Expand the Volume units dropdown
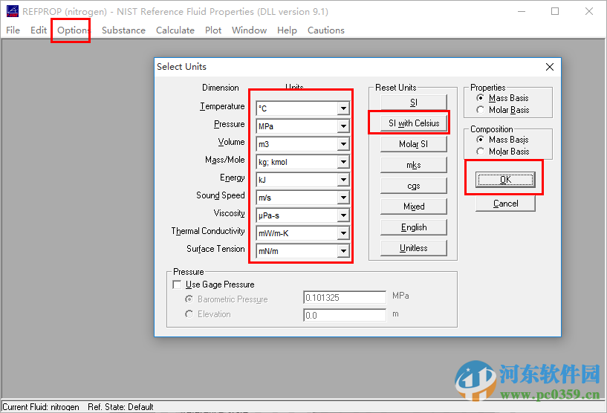 343,144
